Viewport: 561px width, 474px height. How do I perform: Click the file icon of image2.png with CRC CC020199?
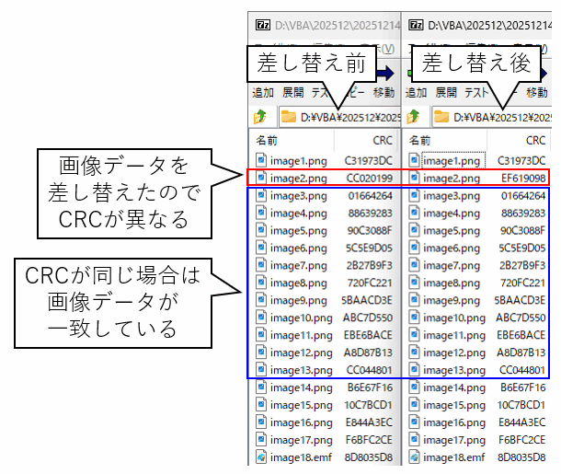coord(261,178)
